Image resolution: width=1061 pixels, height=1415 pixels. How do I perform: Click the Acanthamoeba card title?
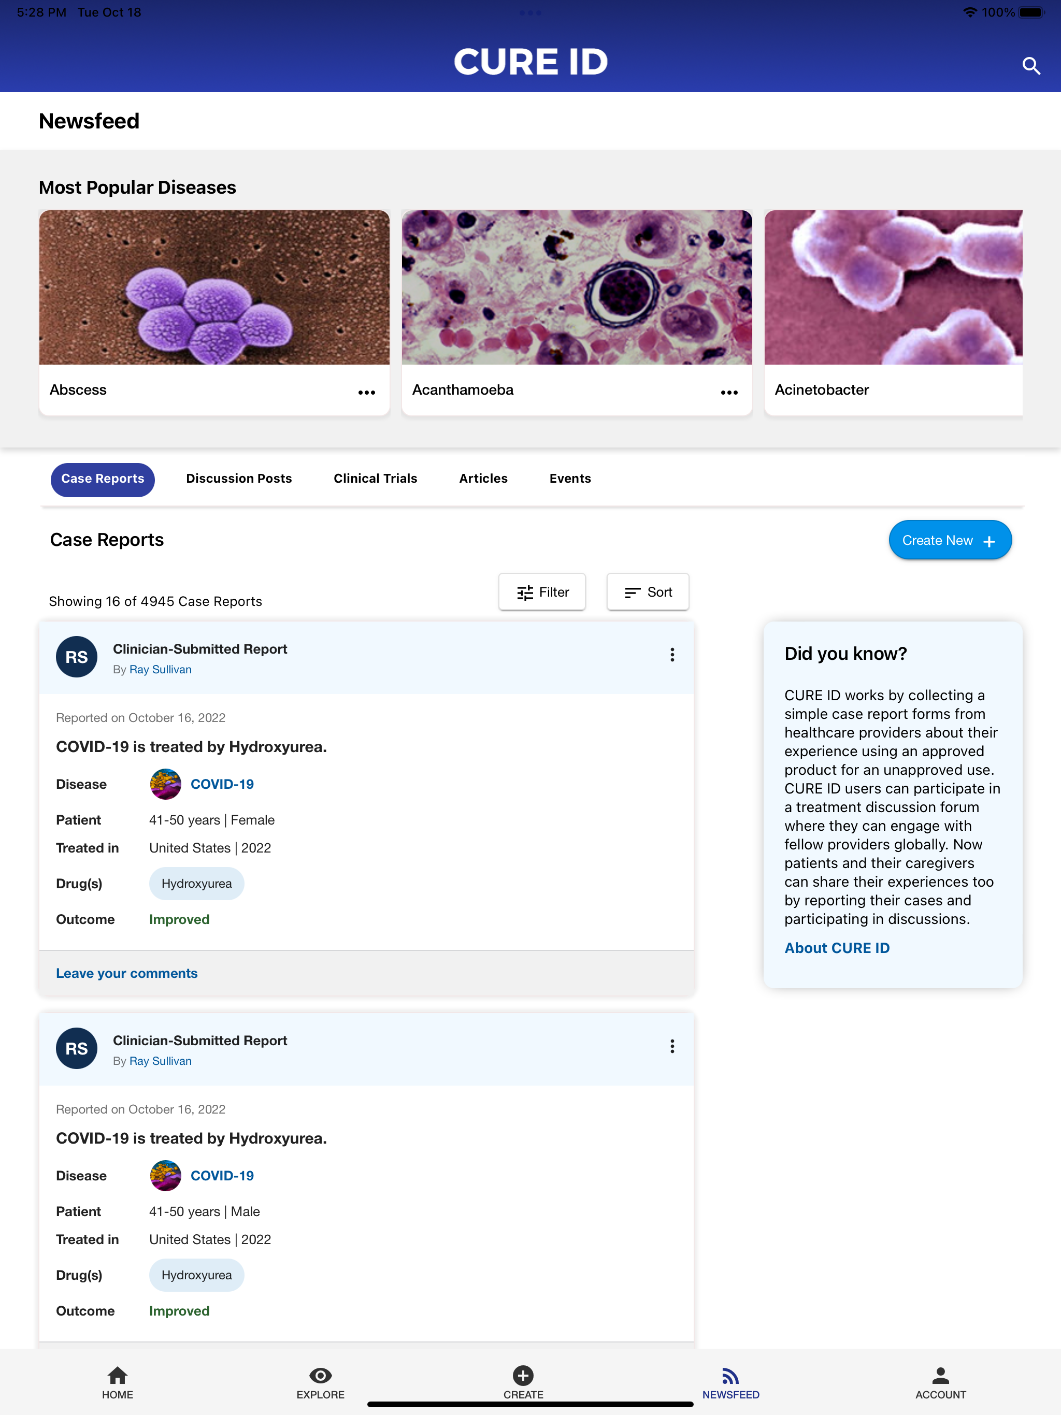[463, 389]
